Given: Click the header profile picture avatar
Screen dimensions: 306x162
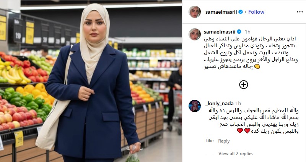Looking at the screenshot, I should (195, 12).
